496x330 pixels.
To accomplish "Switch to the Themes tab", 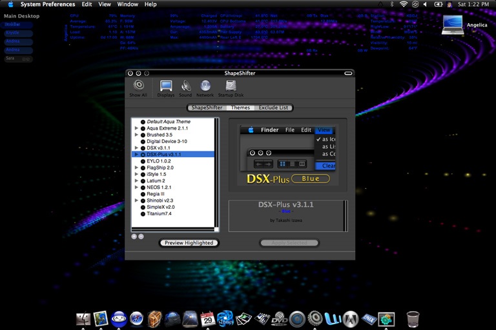I will click(240, 108).
